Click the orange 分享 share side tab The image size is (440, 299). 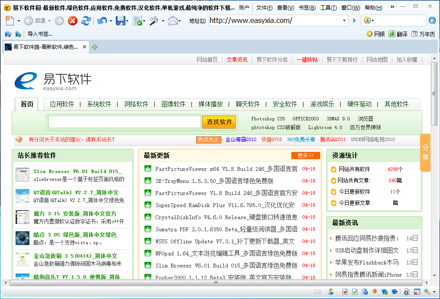tap(425, 153)
